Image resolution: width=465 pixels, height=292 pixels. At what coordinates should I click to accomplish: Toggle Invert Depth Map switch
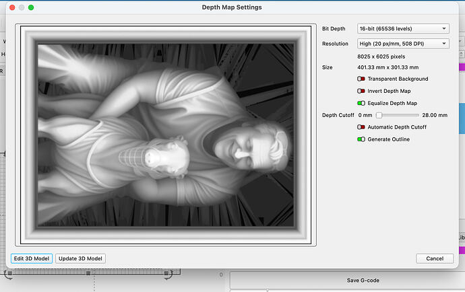pos(361,91)
